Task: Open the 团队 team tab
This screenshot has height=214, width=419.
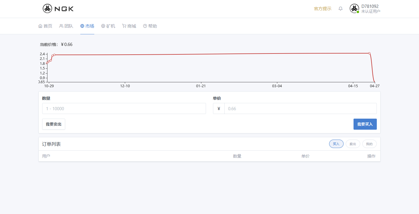Action: pos(66,26)
